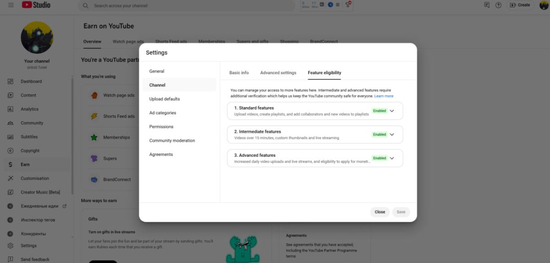Screen dimensions: 550x263
Task: Switch to the Basic info tab
Action: click(239, 73)
